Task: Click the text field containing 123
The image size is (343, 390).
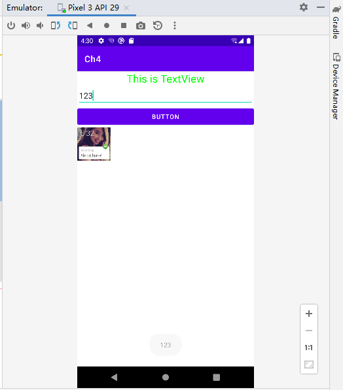Action: tap(166, 96)
